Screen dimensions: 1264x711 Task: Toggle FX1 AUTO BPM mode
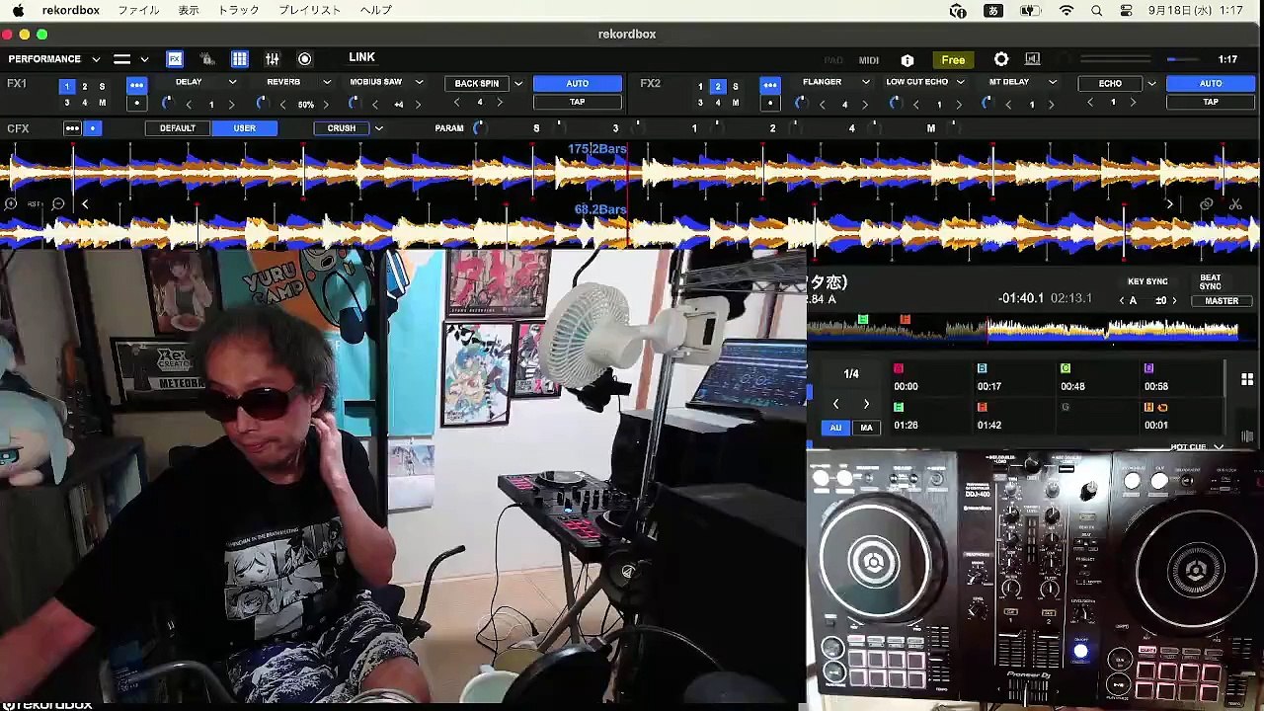tap(578, 84)
